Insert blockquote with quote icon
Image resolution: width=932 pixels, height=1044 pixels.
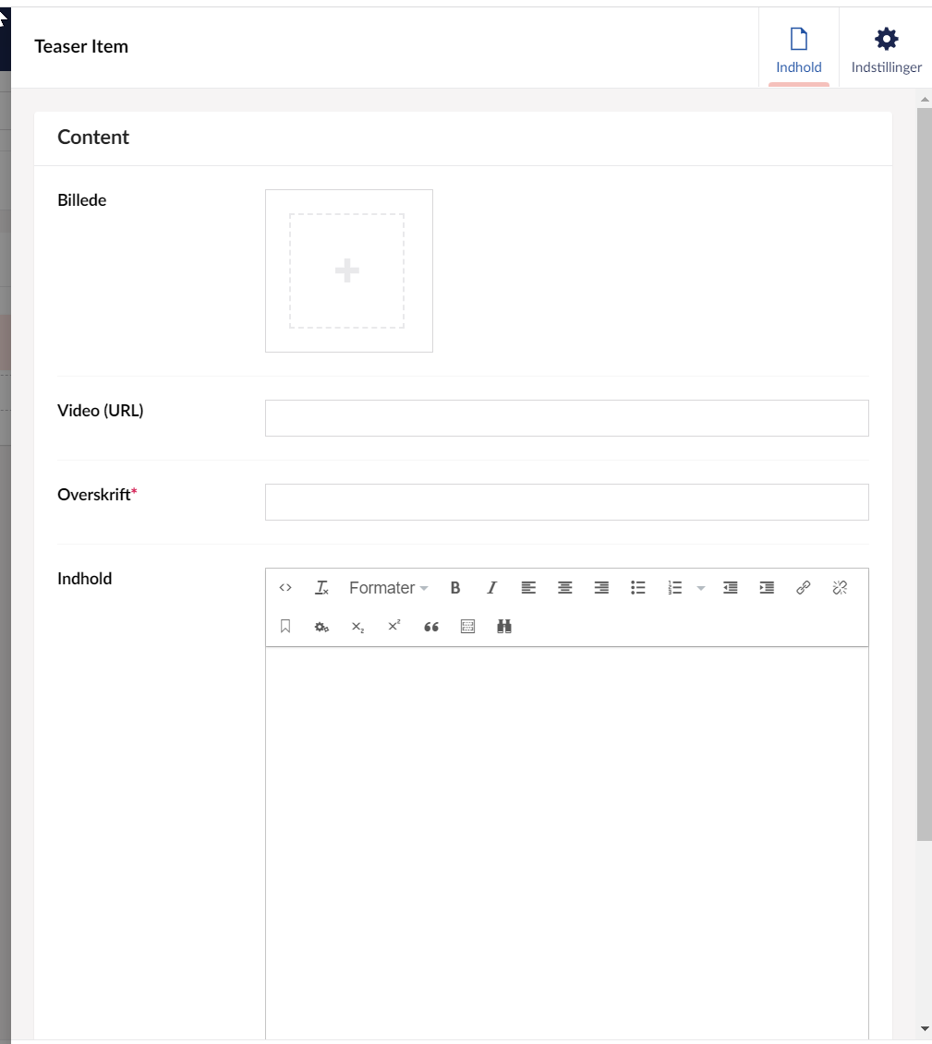pos(430,627)
